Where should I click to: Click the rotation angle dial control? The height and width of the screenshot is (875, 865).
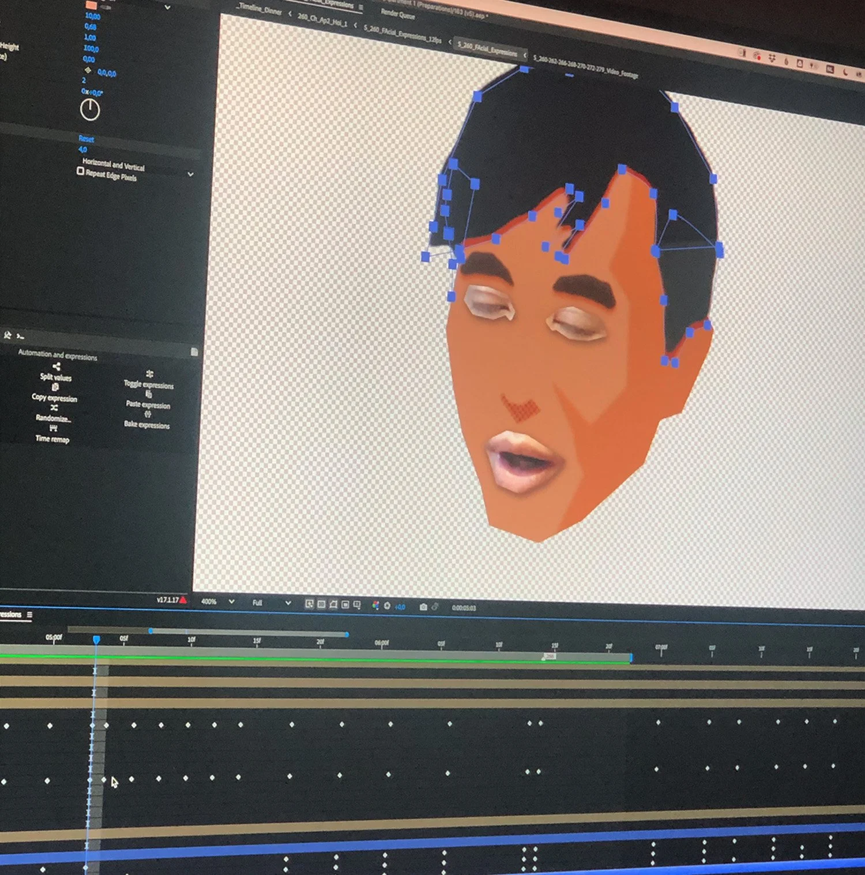pos(90,110)
